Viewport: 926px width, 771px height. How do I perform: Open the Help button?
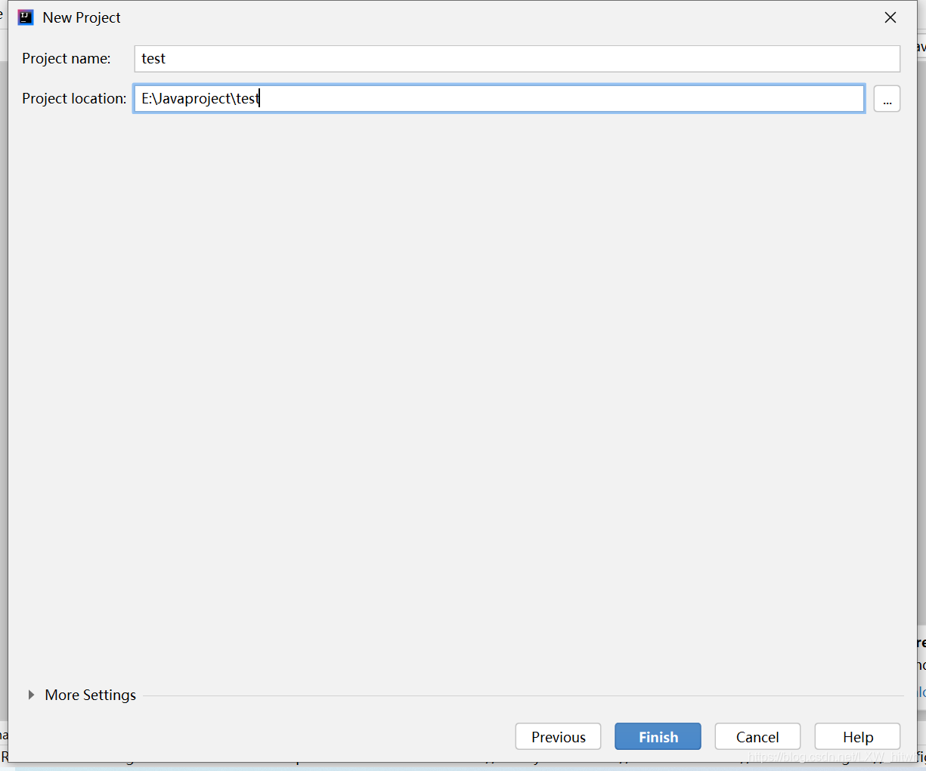tap(857, 737)
